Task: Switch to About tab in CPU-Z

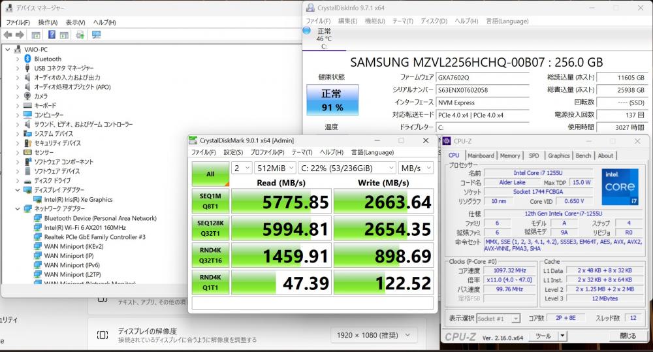Action: tap(605, 155)
